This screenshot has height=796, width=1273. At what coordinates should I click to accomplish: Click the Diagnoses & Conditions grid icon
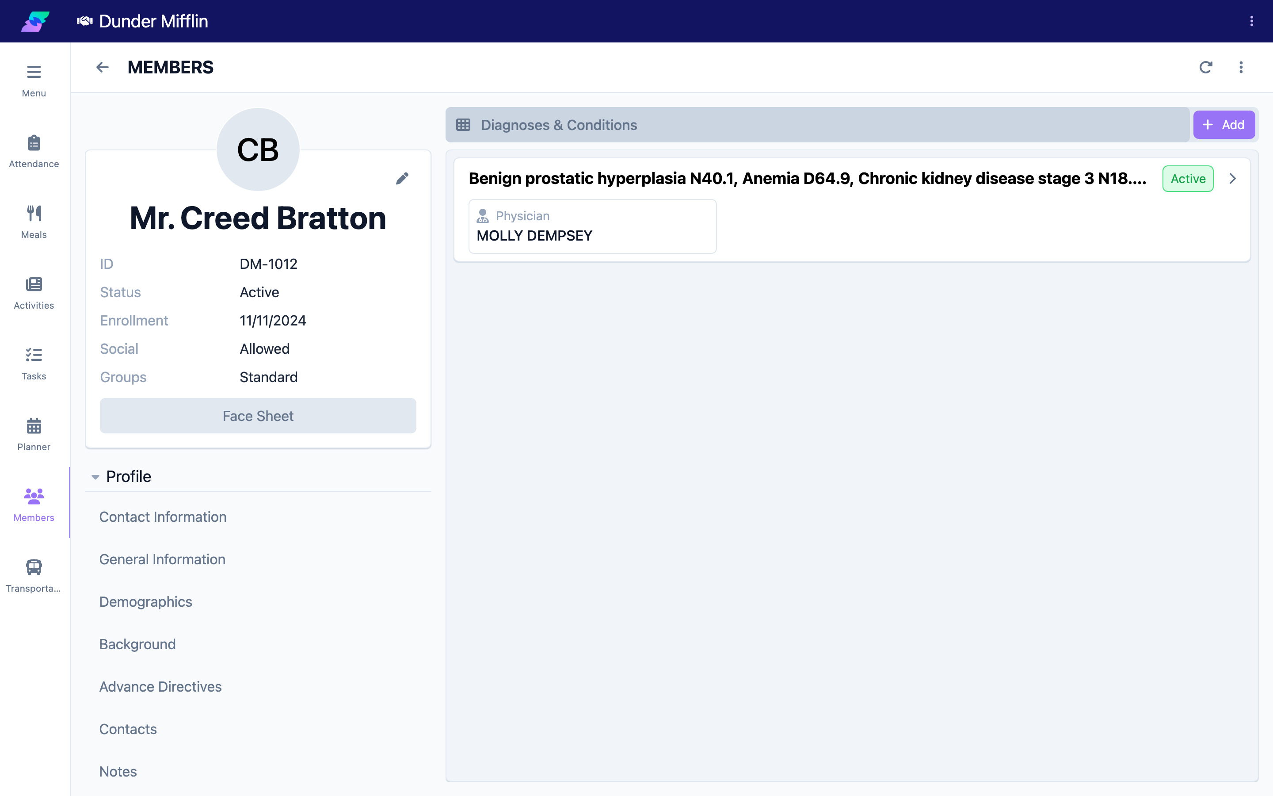pos(463,125)
